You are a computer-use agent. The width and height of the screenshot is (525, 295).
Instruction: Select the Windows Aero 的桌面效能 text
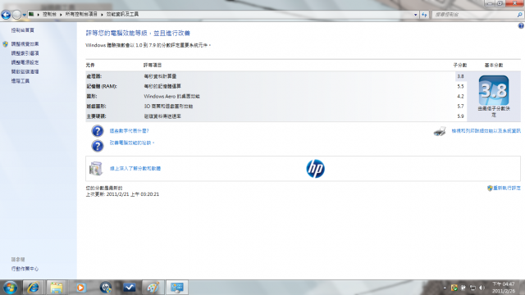[x=171, y=97]
